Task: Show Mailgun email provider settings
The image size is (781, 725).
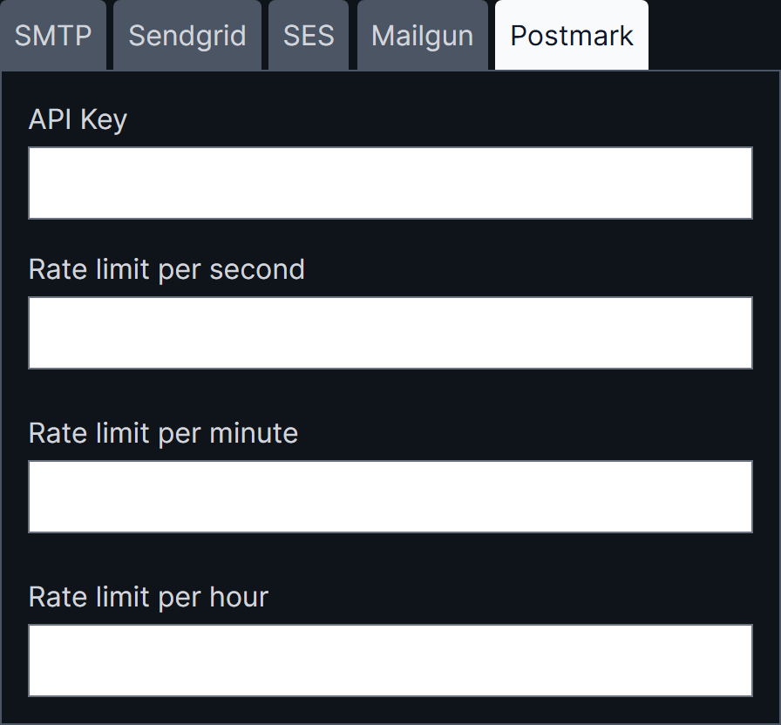Action: pos(423,36)
